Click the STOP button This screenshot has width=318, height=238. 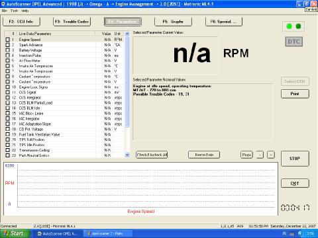point(295,159)
